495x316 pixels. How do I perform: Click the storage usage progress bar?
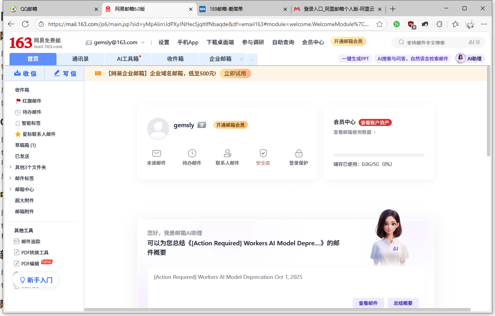click(379, 155)
